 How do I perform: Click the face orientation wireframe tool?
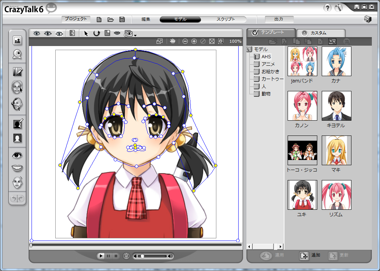pyautogui.click(x=17, y=104)
